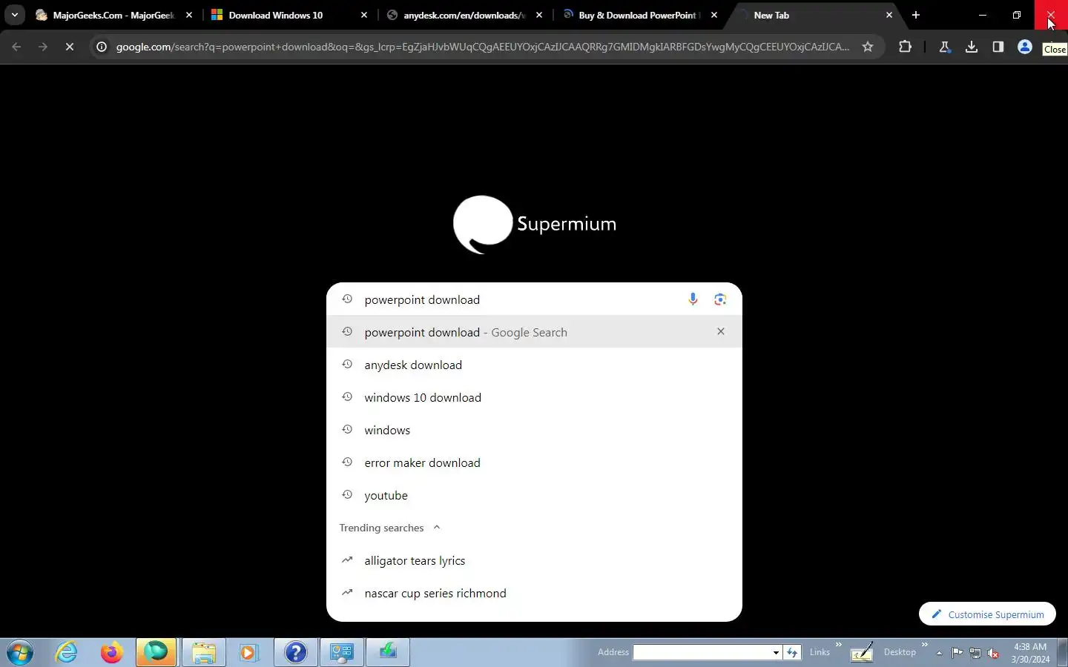Stop loading the page
1068x667 pixels.
(x=70, y=47)
